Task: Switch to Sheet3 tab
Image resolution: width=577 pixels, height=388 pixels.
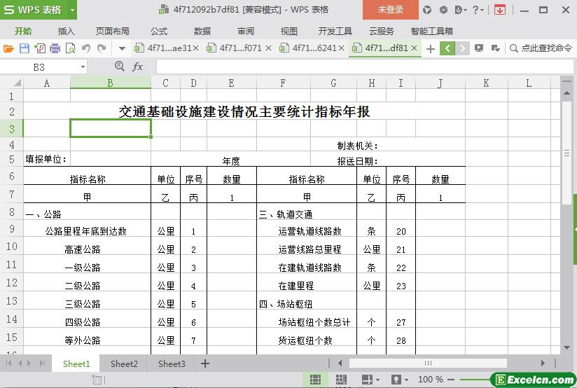Action: [x=172, y=363]
